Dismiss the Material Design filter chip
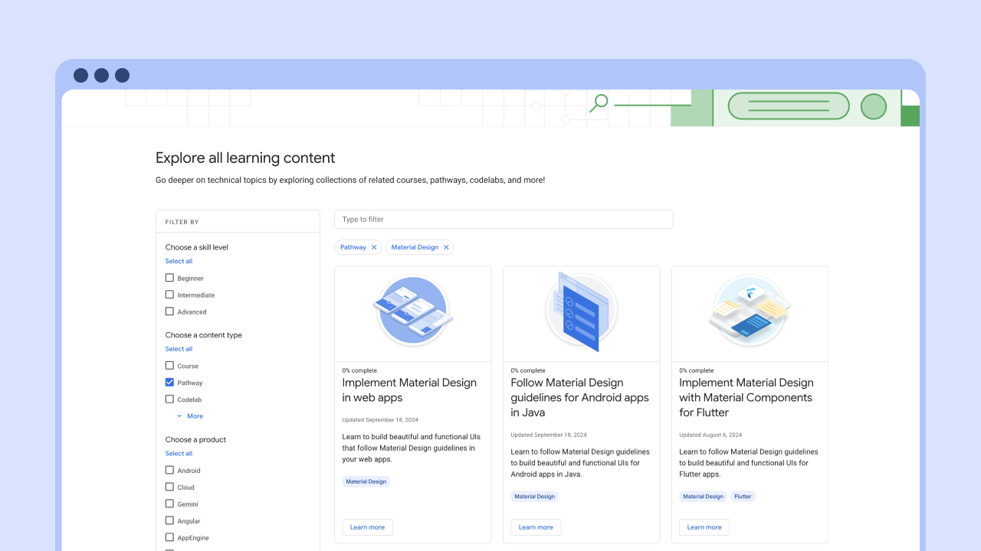The height and width of the screenshot is (551, 981). [447, 246]
